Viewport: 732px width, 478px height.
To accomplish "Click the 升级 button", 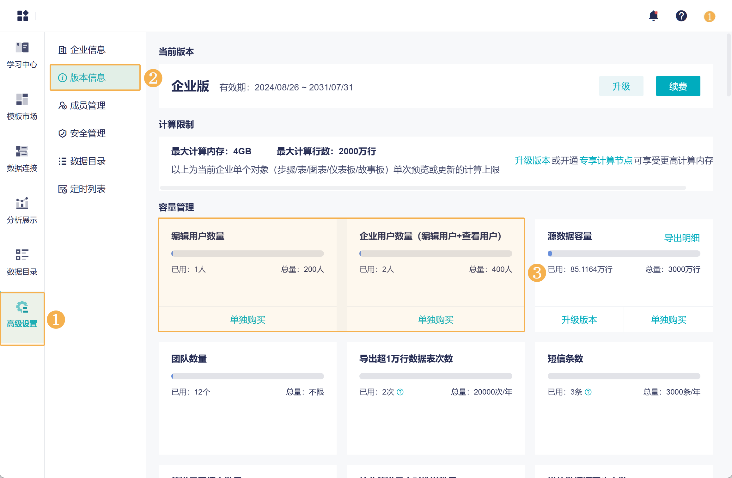I will coord(621,86).
